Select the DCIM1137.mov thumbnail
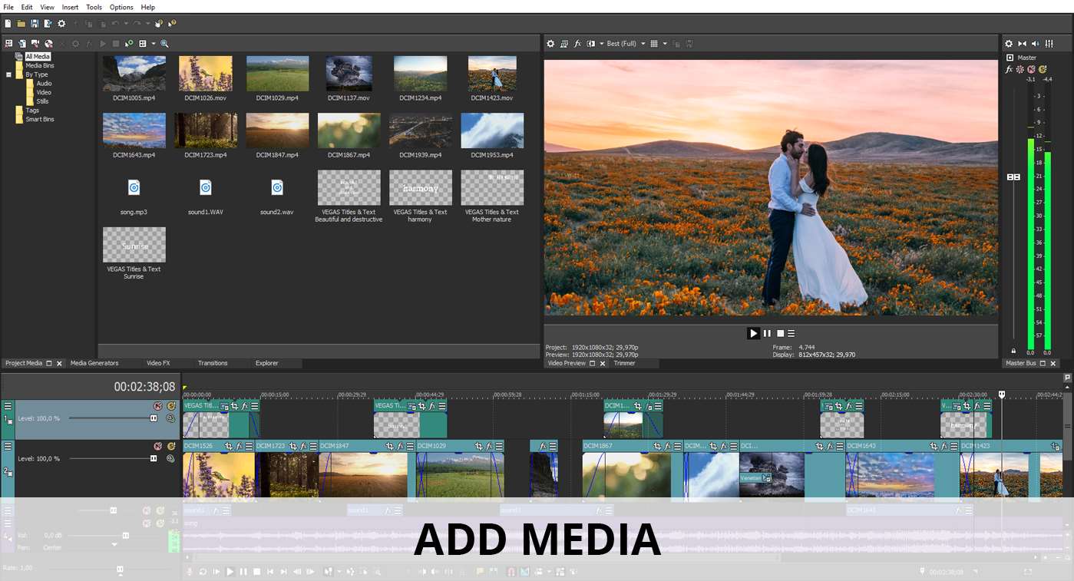Screen dimensions: 1074x581 [x=349, y=74]
